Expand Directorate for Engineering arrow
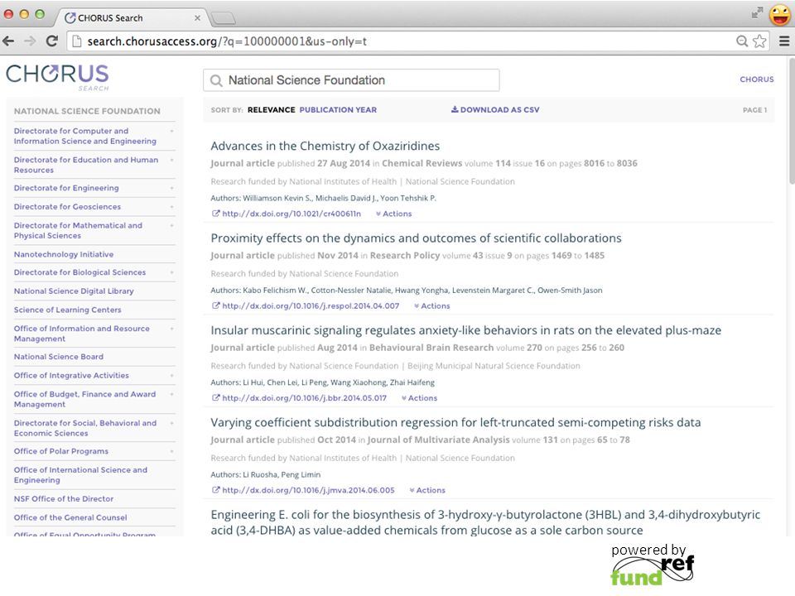The height and width of the screenshot is (596, 795). 172,188
